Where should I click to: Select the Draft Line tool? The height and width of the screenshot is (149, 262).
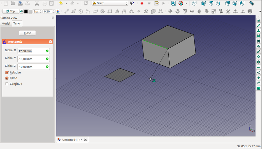[66, 11]
